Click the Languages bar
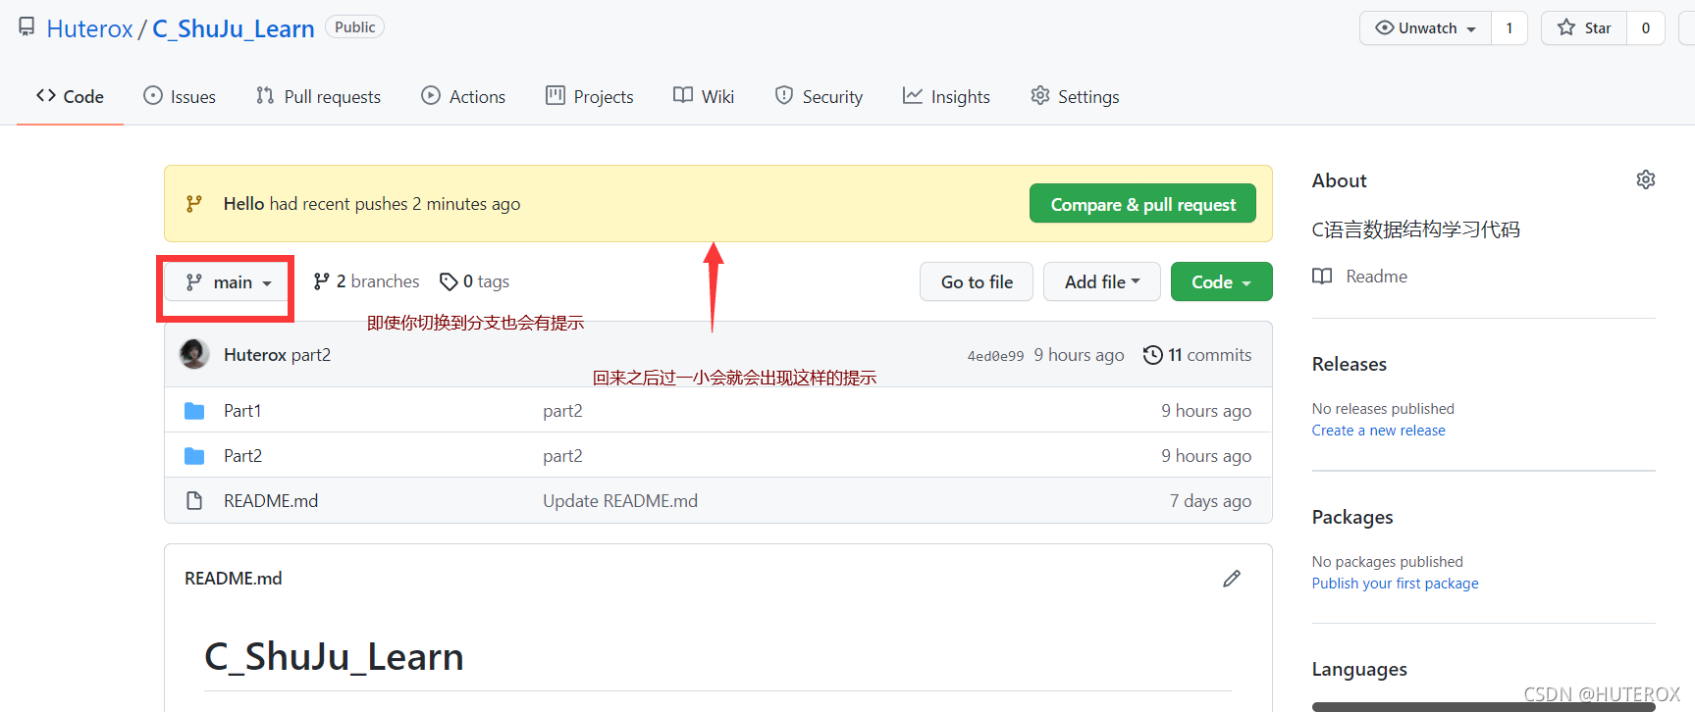 pos(1484,706)
